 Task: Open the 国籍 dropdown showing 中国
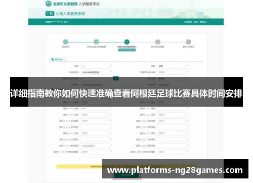point(172,66)
